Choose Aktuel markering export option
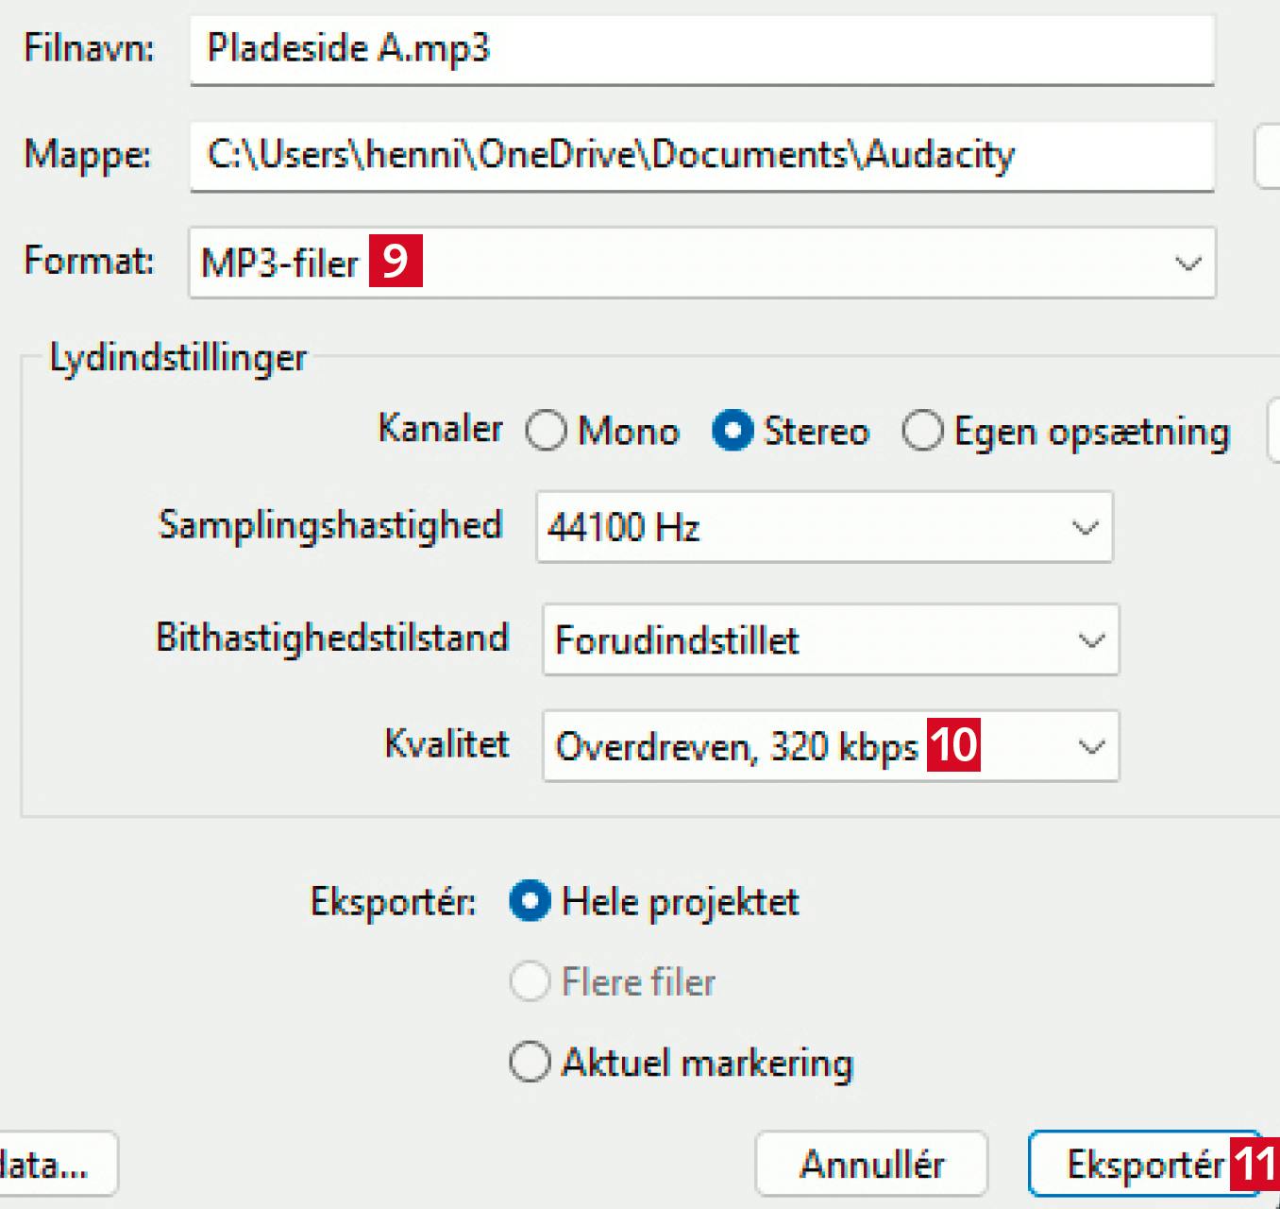 [x=531, y=1062]
